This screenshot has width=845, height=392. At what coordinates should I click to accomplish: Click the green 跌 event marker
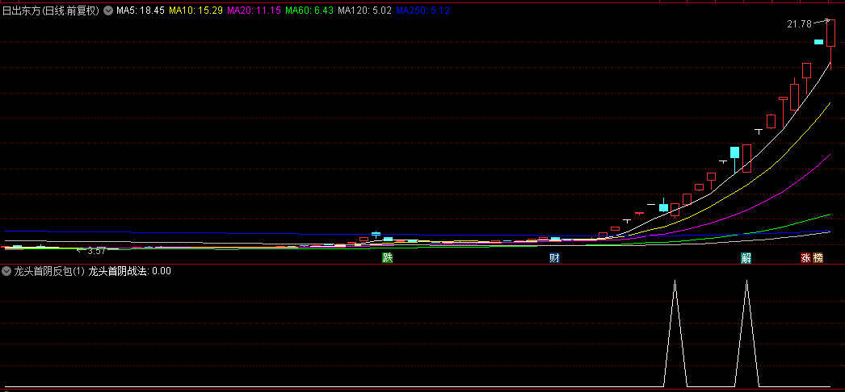(388, 257)
